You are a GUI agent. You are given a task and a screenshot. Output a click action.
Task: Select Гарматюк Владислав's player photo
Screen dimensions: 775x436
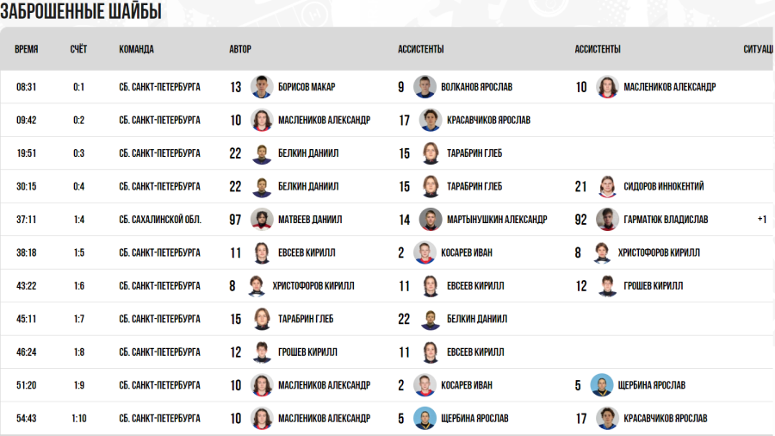tap(607, 220)
